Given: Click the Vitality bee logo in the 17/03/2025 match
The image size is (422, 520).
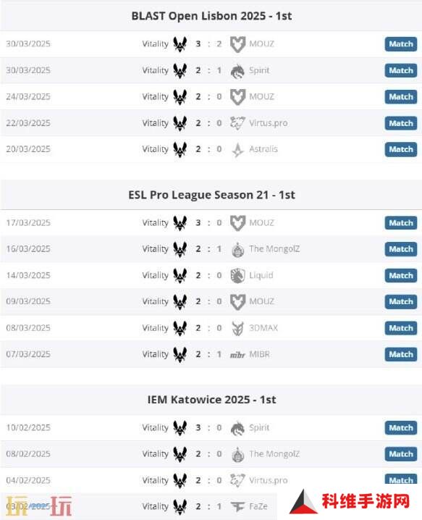Looking at the screenshot, I should pyautogui.click(x=180, y=223).
